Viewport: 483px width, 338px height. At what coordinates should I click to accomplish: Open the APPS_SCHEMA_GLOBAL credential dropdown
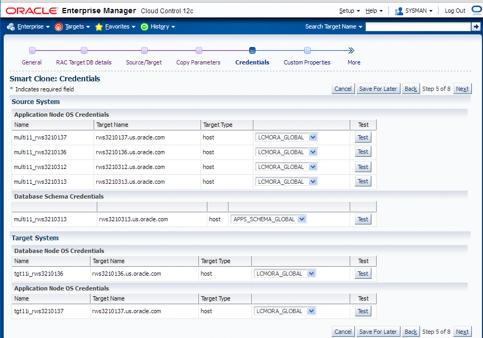[268, 219]
